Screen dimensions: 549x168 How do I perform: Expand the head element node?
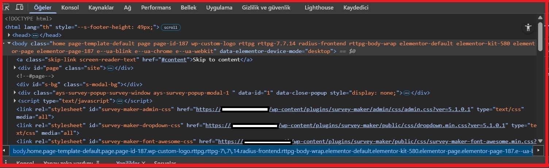(9, 35)
